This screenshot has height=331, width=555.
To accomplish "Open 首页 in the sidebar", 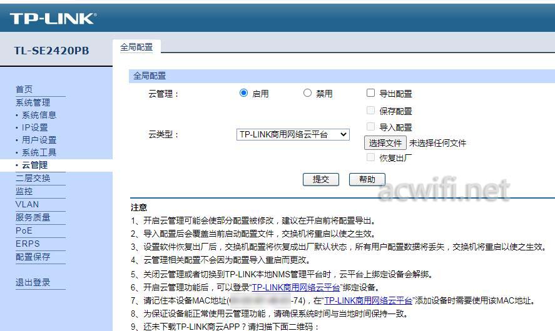I will (x=24, y=89).
